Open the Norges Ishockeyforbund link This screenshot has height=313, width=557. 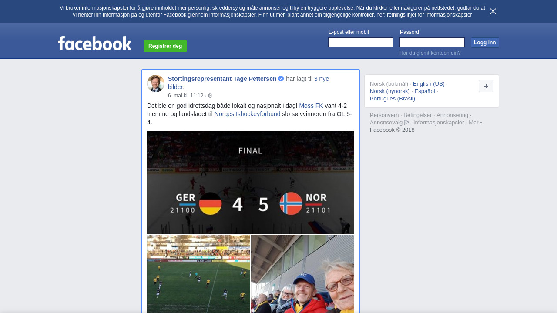248,114
